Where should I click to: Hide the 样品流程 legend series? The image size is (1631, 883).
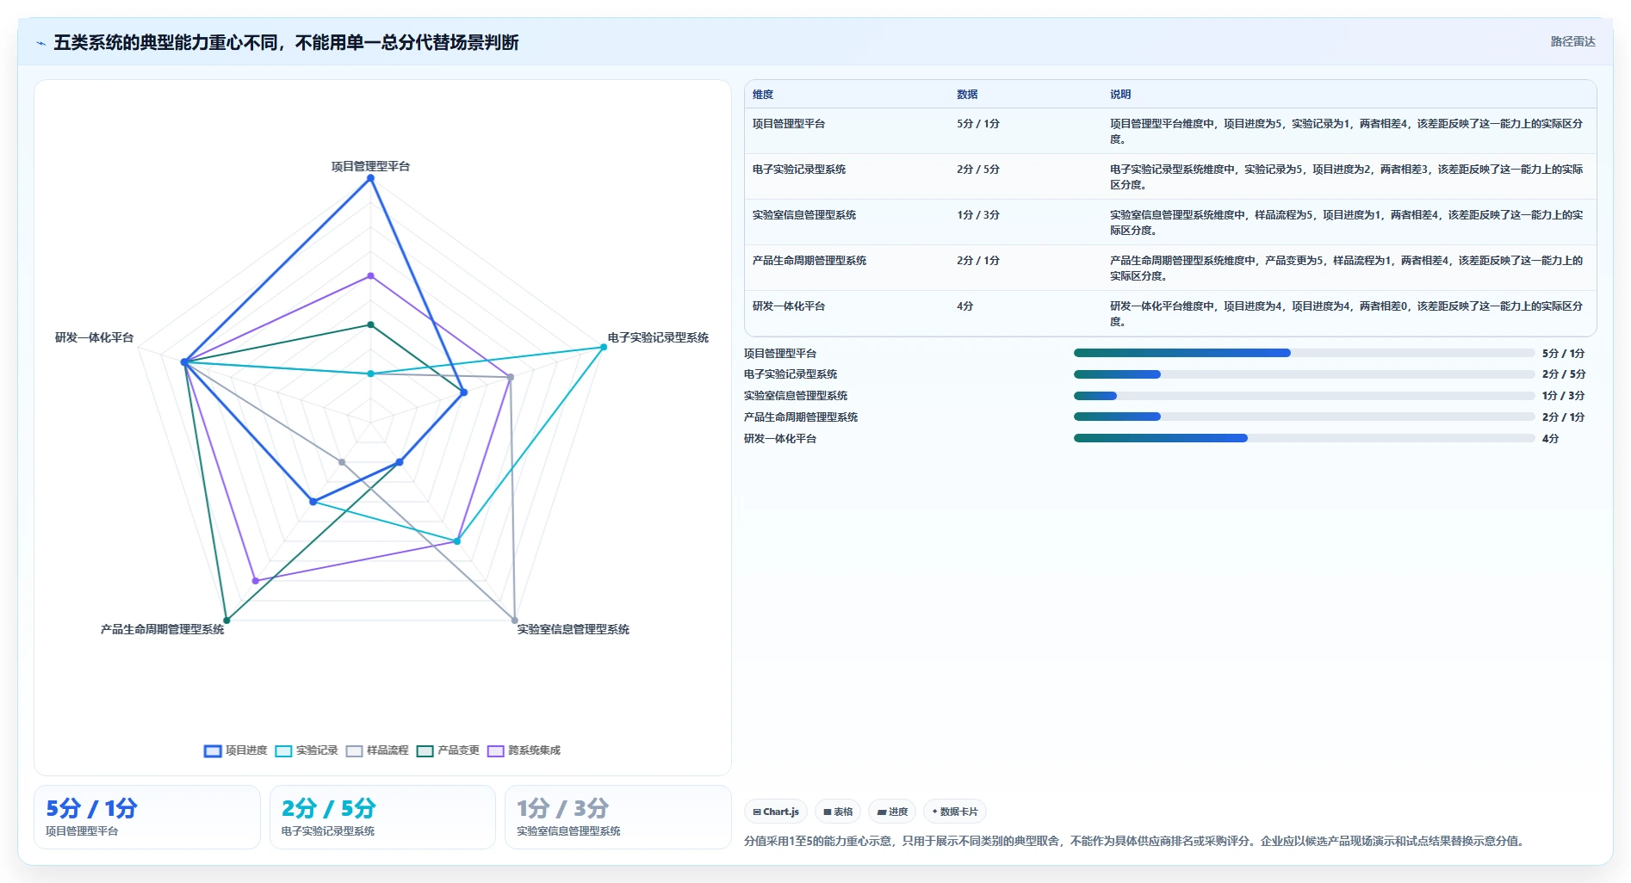377,750
